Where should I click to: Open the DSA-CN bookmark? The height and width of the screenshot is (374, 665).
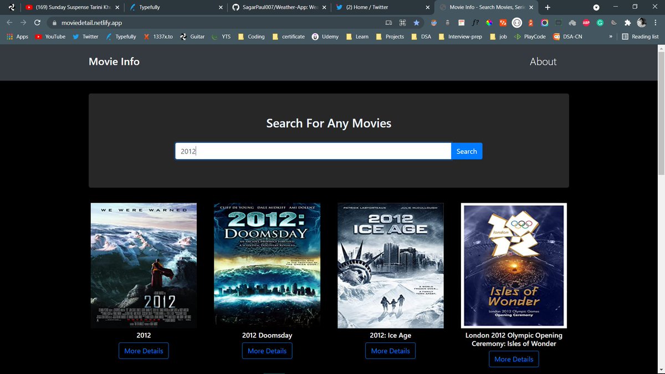567,37
